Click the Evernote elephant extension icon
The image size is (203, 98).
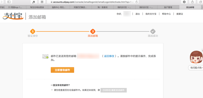(x=34, y=2)
